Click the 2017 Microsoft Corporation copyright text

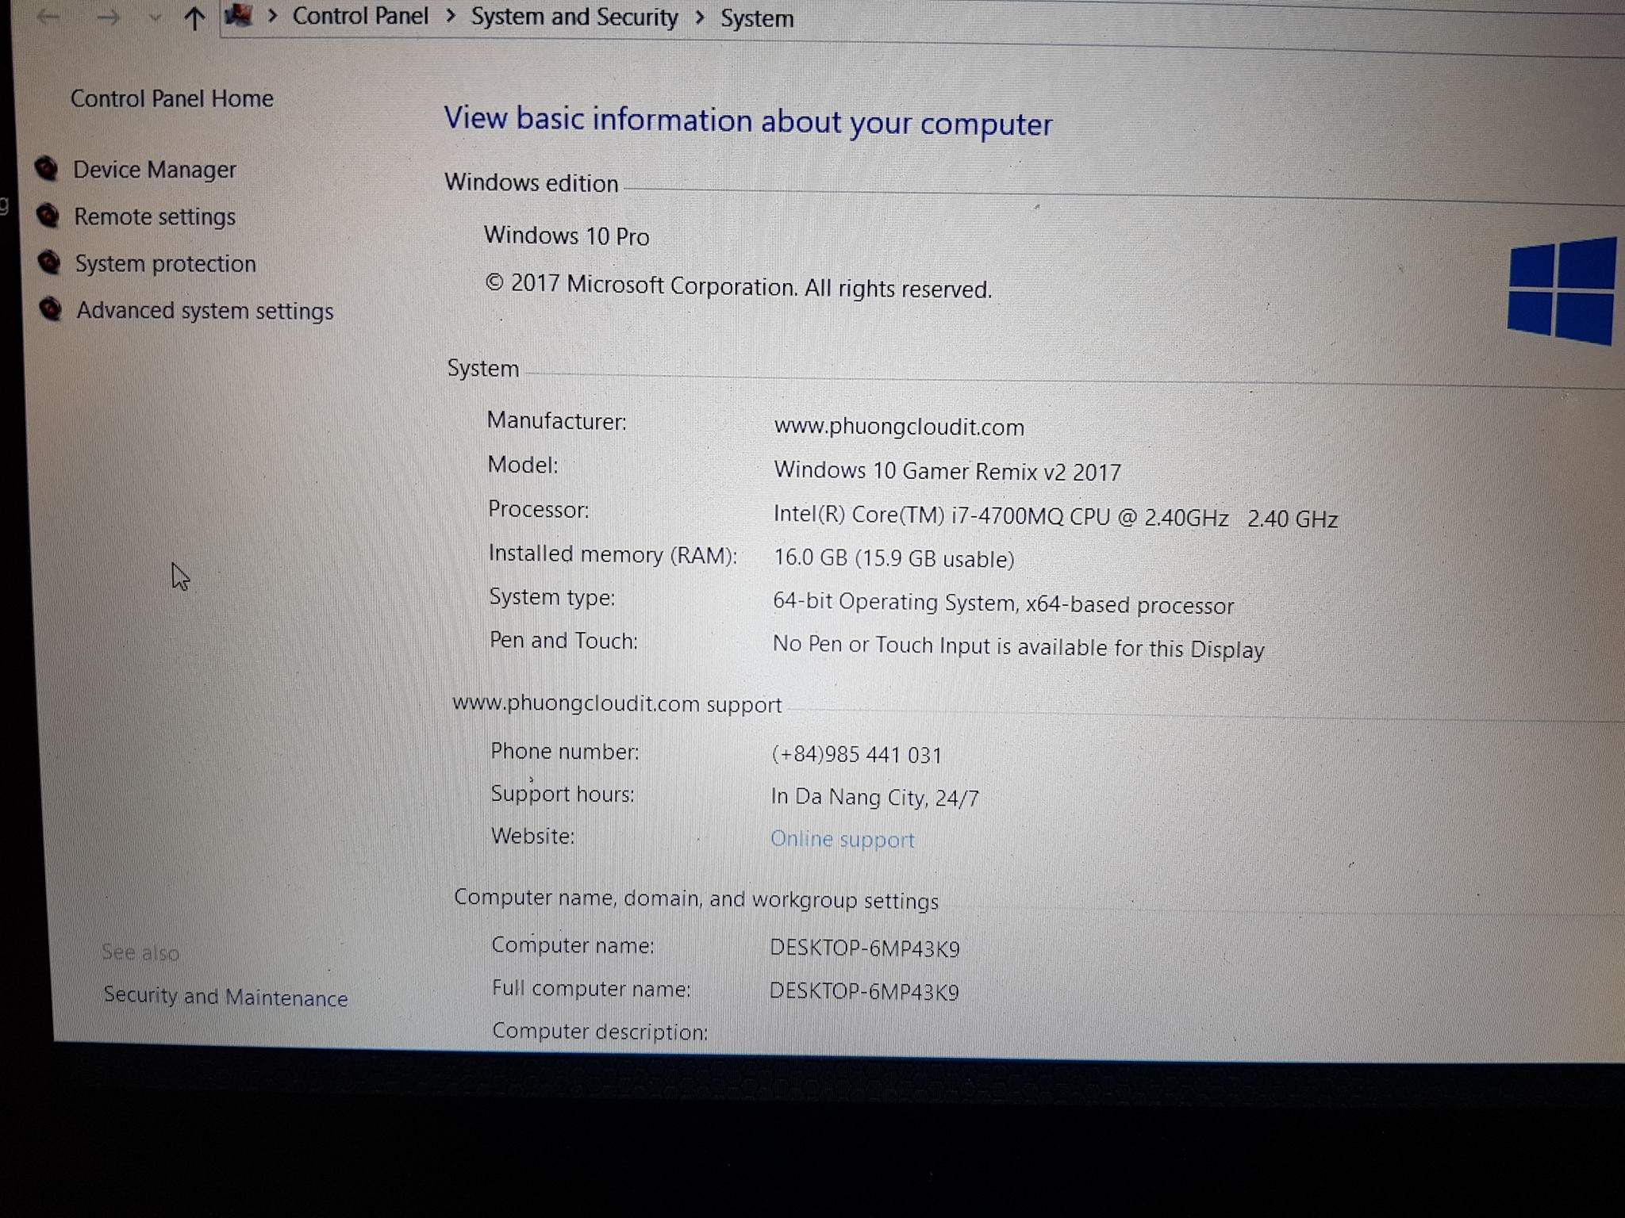[x=739, y=286]
